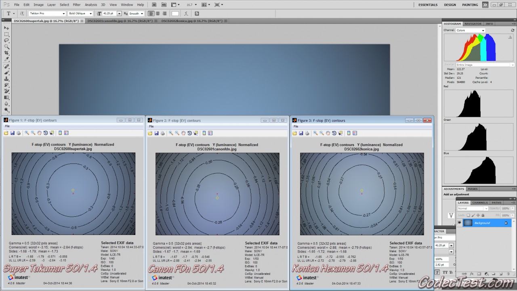Click the insert legend icon in Figure 2
517x291 pixels.
coord(210,133)
